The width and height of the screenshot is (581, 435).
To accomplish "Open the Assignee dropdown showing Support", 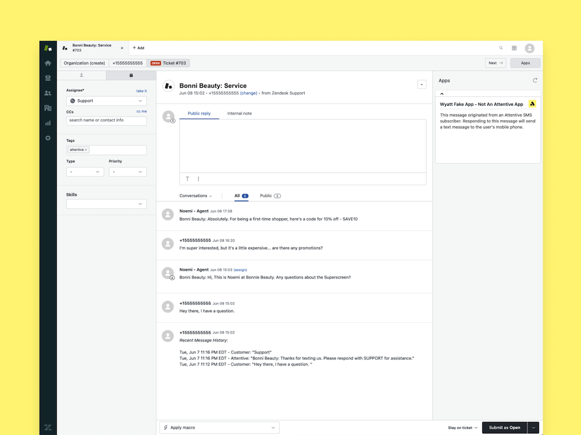I will (x=106, y=101).
